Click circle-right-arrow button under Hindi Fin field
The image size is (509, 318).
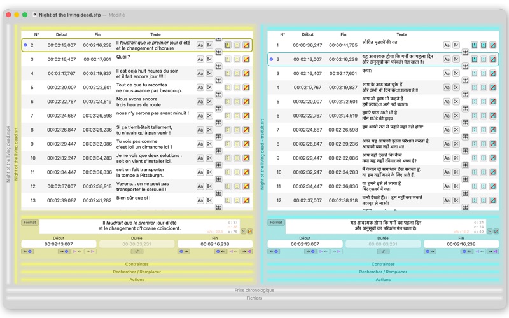click(x=430, y=251)
